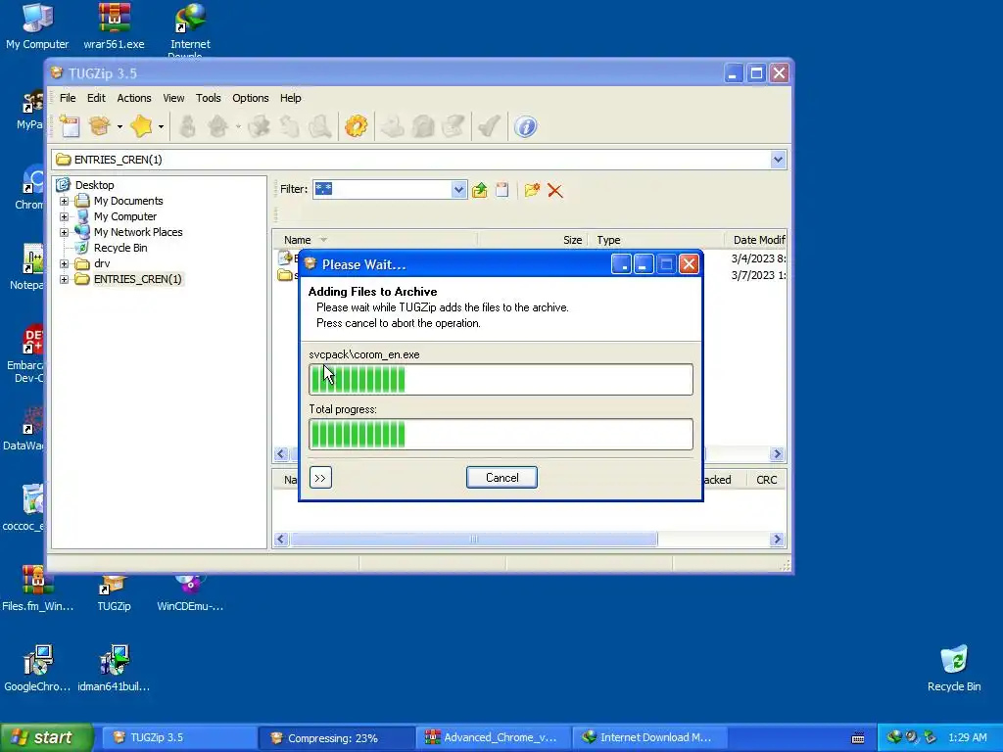1003x752 pixels.
Task: Select WinCDEmu desktop icon
Action: (190, 594)
